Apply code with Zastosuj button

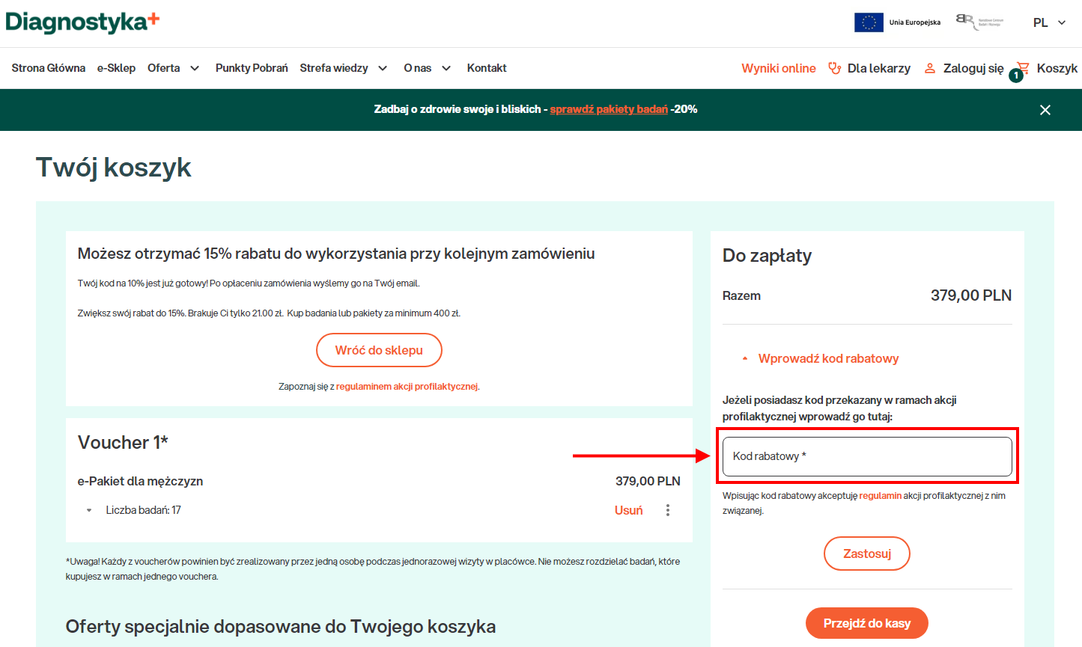867,554
